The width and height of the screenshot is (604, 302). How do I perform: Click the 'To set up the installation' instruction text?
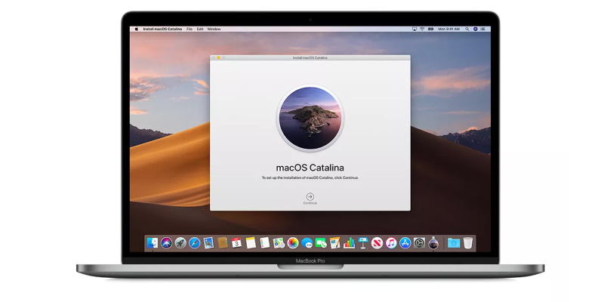[310, 178]
